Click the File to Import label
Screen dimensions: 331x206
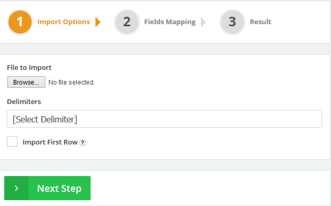tap(29, 68)
